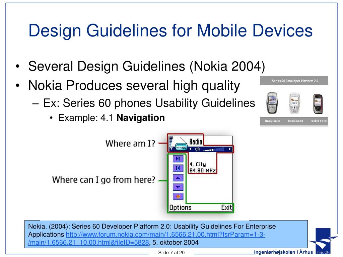Viewport: 343px width, 257px height.
Task: Click the Series 60 Developer Platform 2.0 banner
Action: tap(294, 81)
